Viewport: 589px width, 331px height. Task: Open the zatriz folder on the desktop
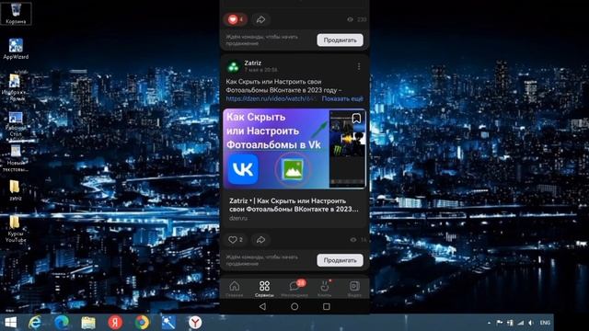click(x=15, y=190)
